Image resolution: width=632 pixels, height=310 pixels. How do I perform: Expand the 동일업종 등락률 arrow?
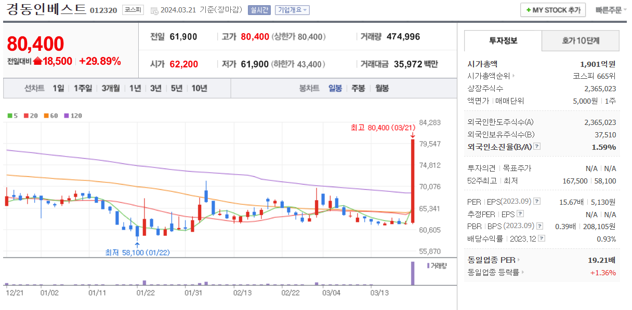pyautogui.click(x=522, y=272)
